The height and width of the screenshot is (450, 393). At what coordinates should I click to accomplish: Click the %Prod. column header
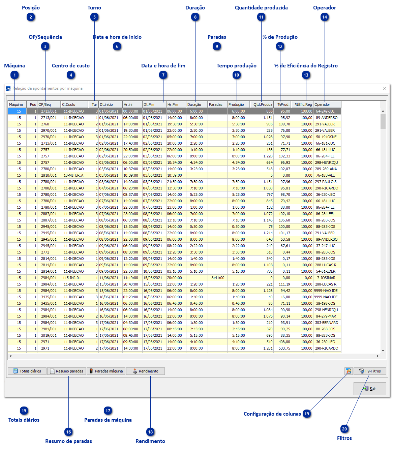point(282,104)
